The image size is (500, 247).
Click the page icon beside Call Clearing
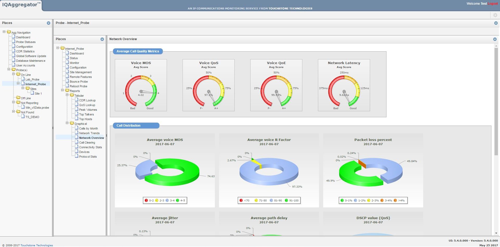coord(77,142)
